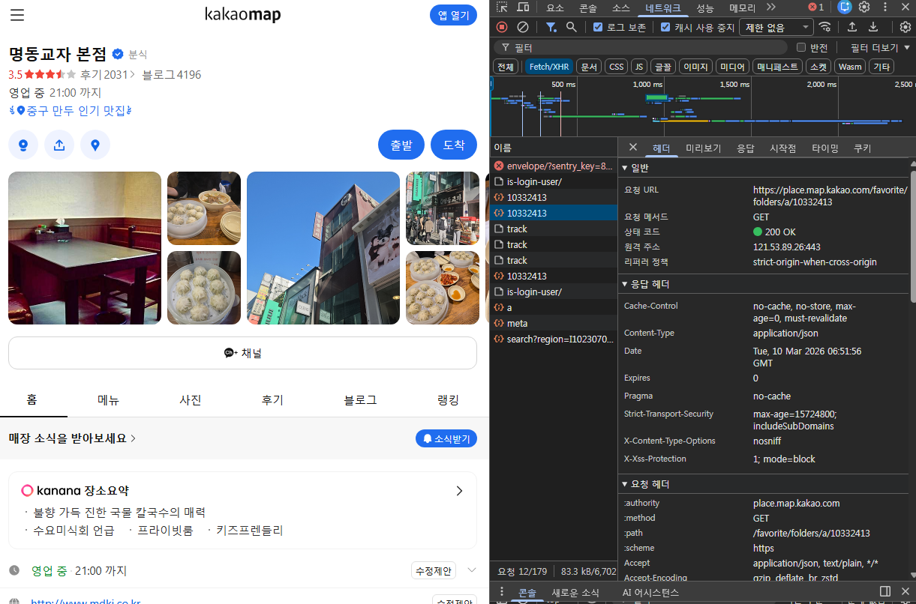Select the DevTools inspect element picker icon
This screenshot has height=604, width=916.
tap(502, 7)
